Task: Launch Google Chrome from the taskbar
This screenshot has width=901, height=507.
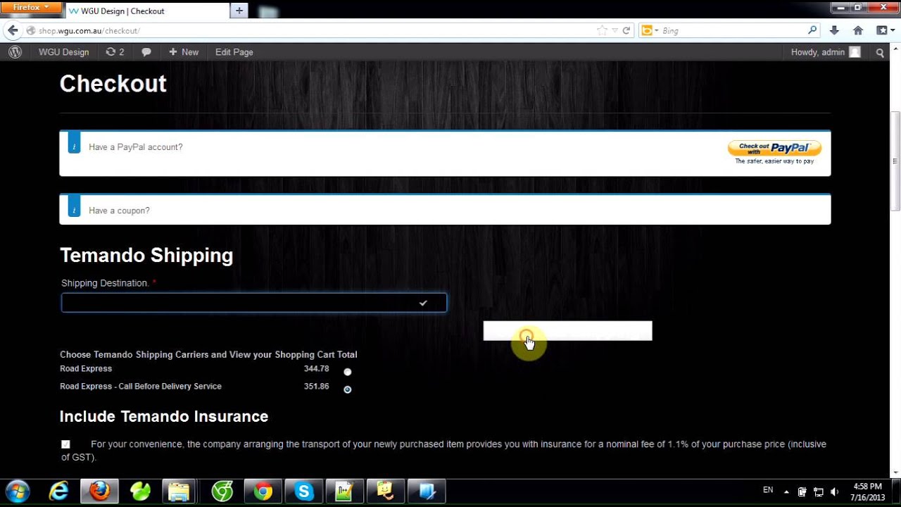Action: click(x=263, y=491)
